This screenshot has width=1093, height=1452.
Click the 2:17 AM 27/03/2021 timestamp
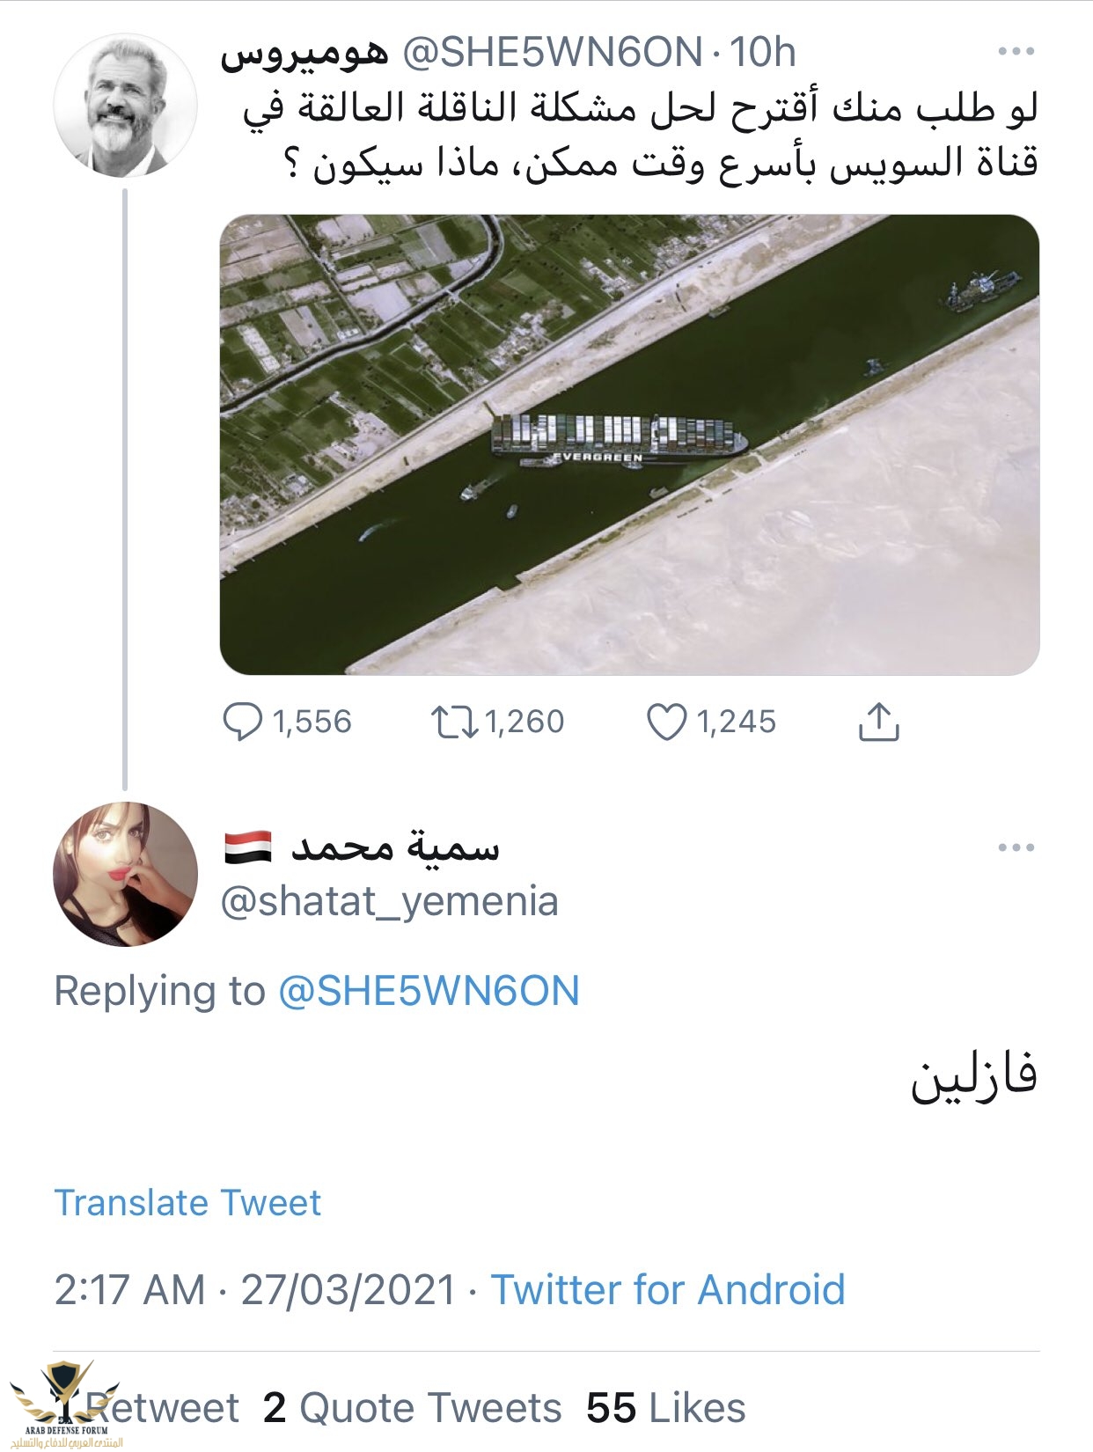(x=254, y=1290)
